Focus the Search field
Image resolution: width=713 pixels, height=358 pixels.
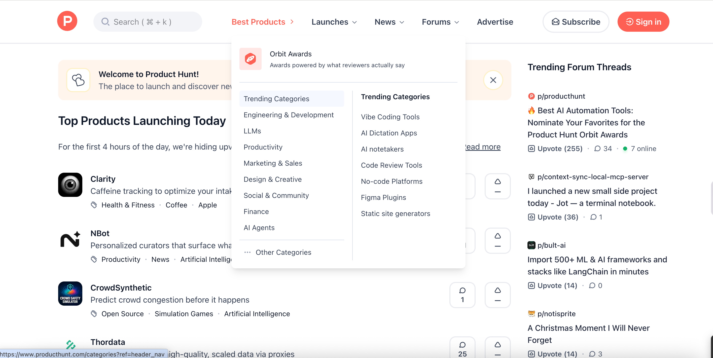(x=148, y=22)
